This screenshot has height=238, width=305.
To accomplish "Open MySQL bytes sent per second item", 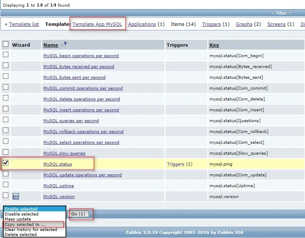I will [74, 78].
